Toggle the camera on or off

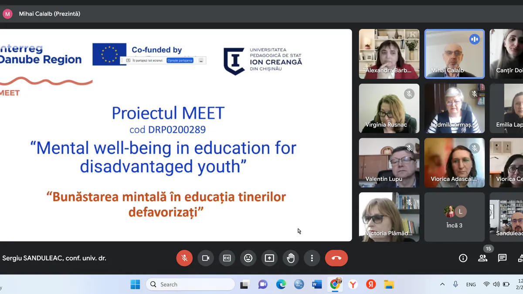tap(206, 258)
